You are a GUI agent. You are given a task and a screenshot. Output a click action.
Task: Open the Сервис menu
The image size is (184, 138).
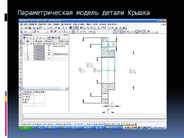point(89,24)
